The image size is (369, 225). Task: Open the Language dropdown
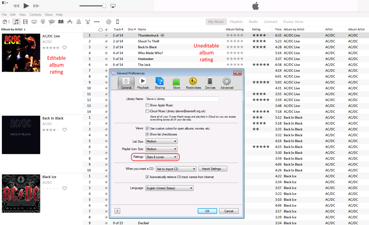pos(169,188)
